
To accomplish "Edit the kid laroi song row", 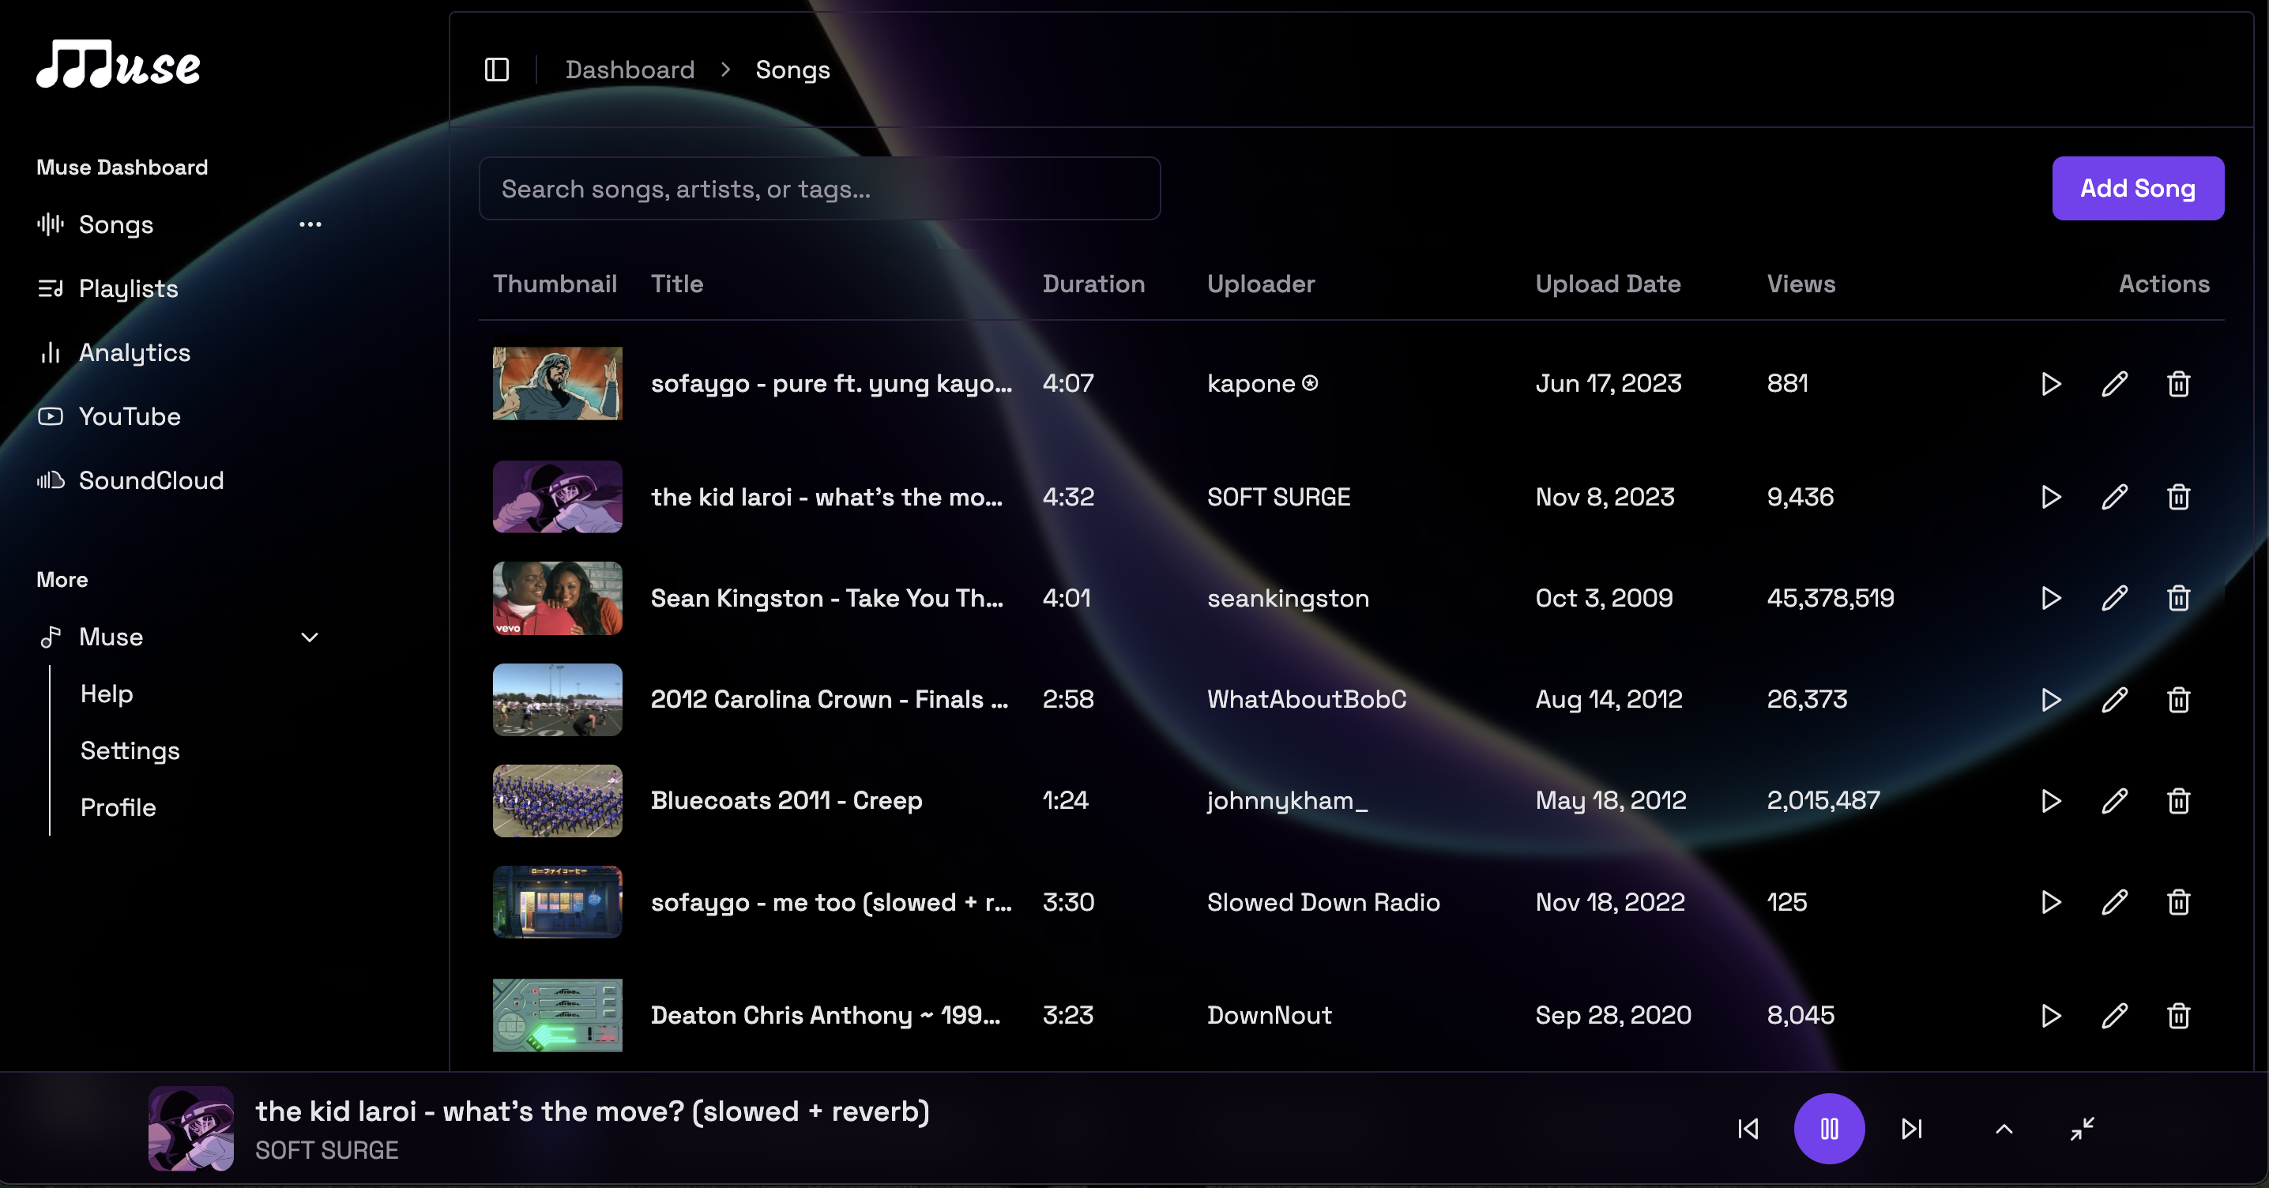I will [x=2115, y=497].
